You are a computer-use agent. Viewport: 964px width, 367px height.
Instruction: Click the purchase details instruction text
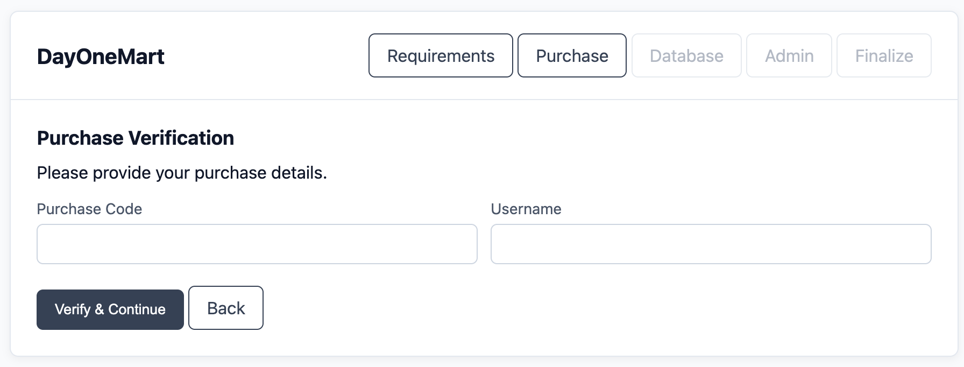click(x=181, y=173)
